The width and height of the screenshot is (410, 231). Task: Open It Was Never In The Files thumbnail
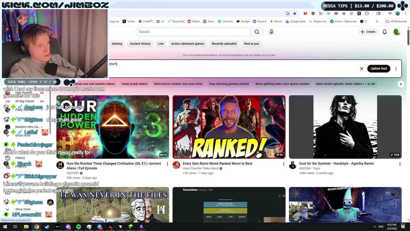(x=113, y=205)
